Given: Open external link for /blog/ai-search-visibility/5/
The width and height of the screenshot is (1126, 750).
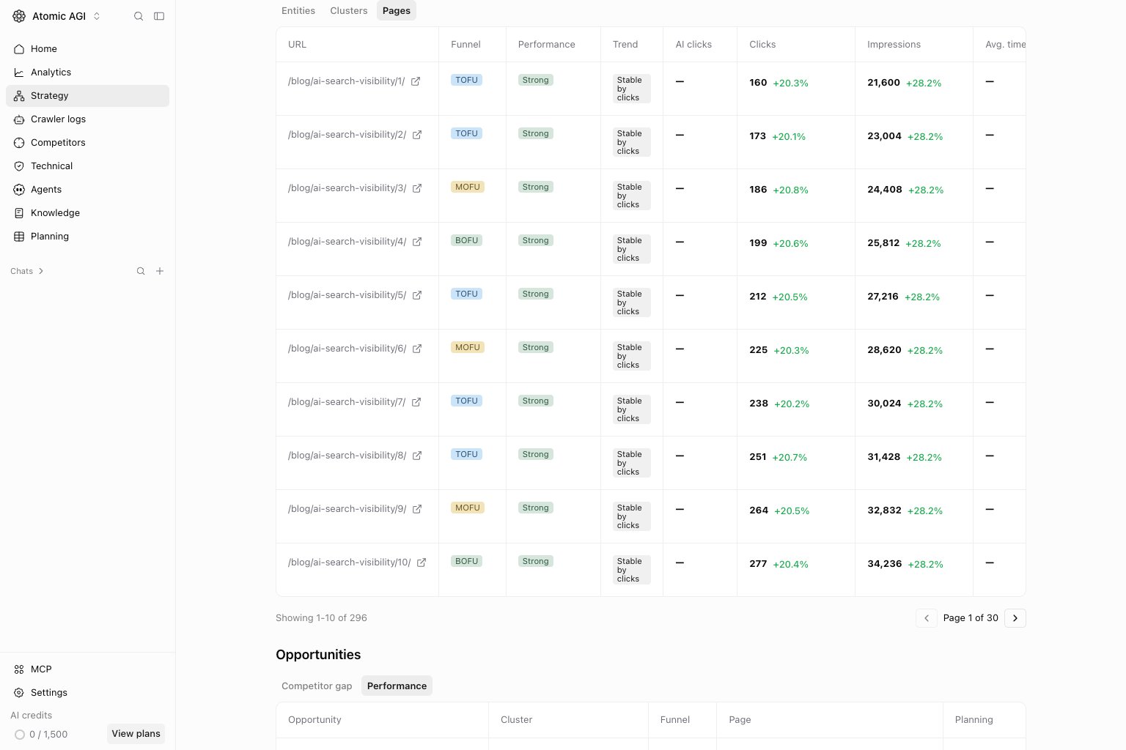Looking at the screenshot, I should pos(417,295).
